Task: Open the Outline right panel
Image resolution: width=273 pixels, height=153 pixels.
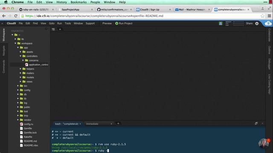Action: [x=269, y=50]
